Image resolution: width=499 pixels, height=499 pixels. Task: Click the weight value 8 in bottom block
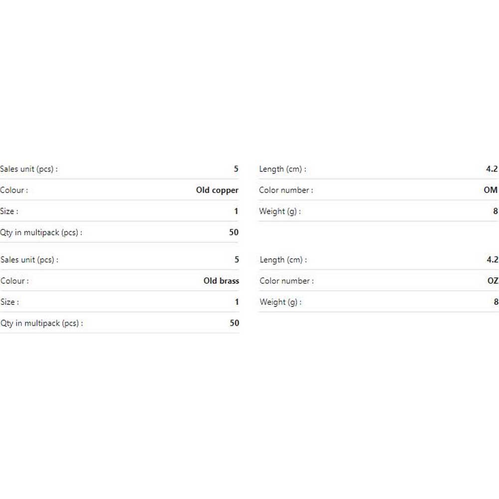(496, 302)
